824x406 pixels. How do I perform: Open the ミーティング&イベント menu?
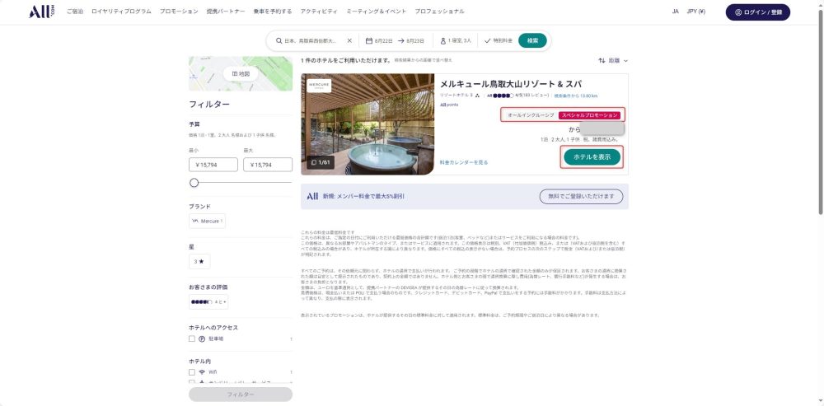click(376, 12)
